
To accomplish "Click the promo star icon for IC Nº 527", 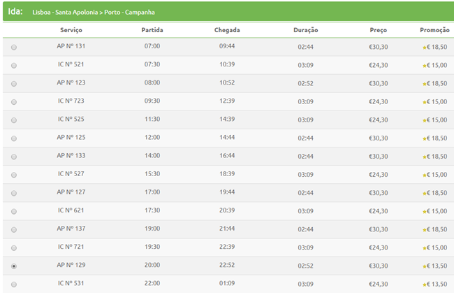I will click(x=425, y=175).
